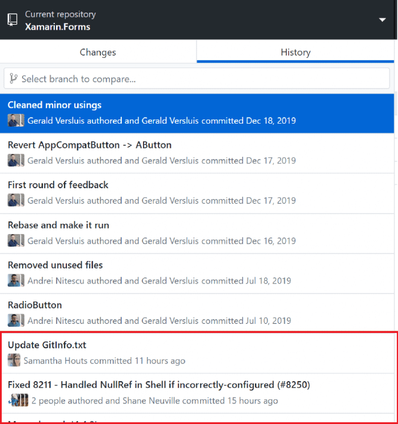Viewport: 398px width, 424px height.
Task: Open the Fixed 8211 Handled NullRef commit
Action: click(197, 393)
